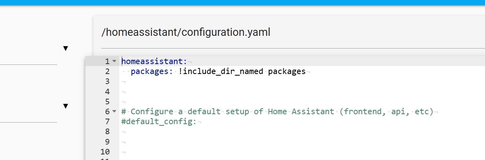Click the packages value after !include_dir_named
This screenshot has height=160, width=485.
point(286,72)
